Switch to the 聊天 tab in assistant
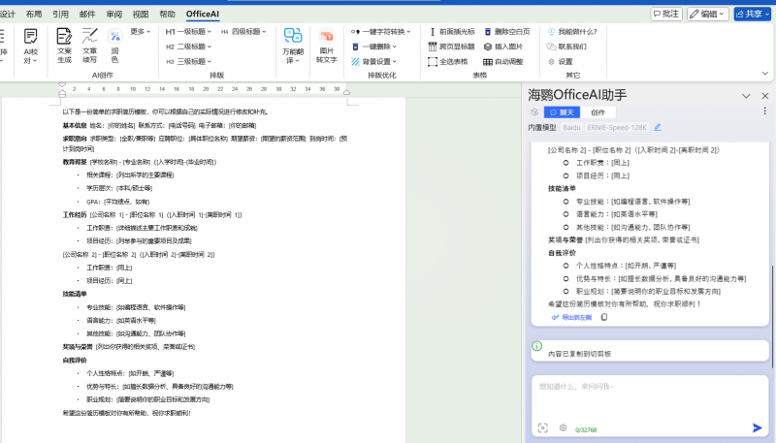The image size is (776, 443). coord(562,112)
